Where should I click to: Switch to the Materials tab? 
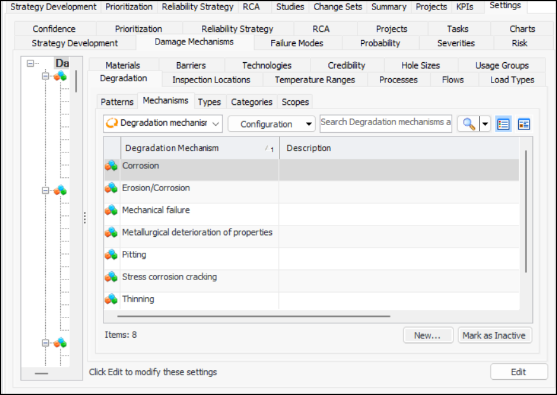click(x=123, y=65)
